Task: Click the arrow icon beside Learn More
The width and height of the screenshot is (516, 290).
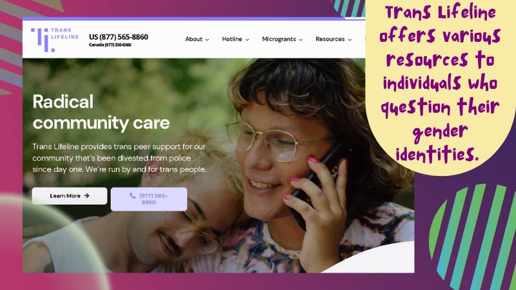Action: point(86,196)
